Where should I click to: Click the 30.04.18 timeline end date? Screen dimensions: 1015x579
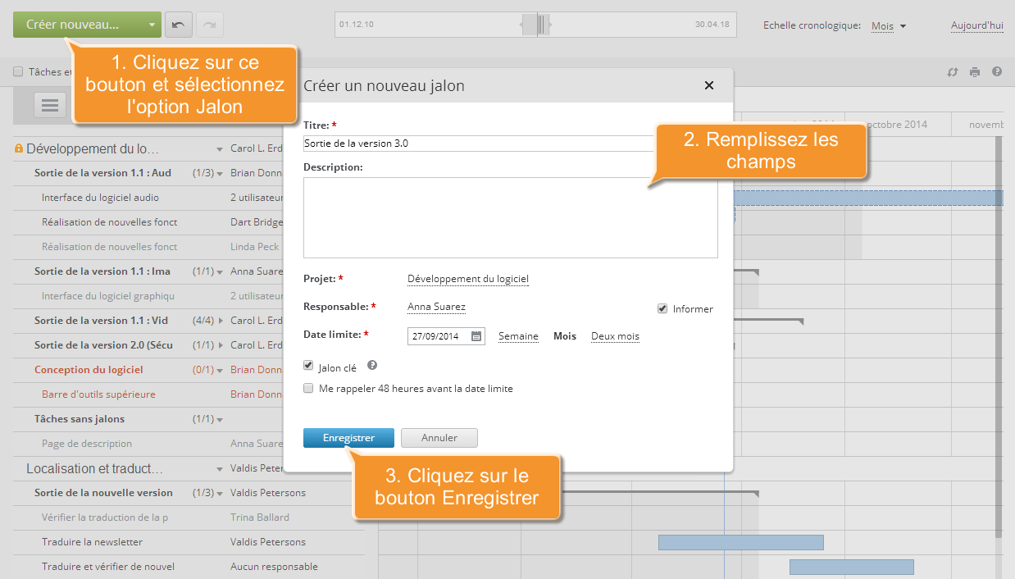(712, 25)
